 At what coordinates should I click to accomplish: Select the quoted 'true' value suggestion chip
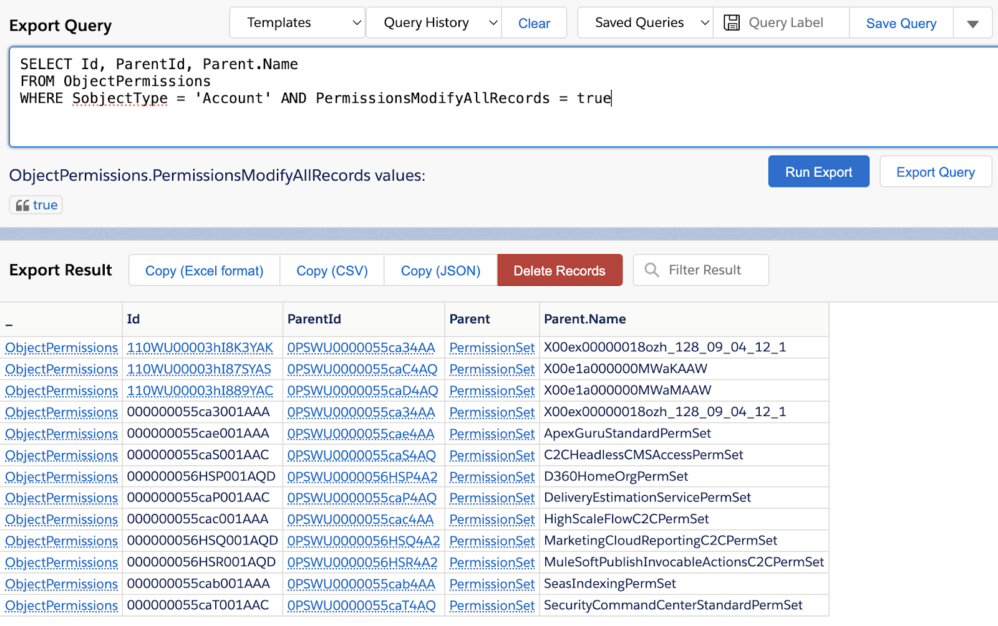pos(35,204)
